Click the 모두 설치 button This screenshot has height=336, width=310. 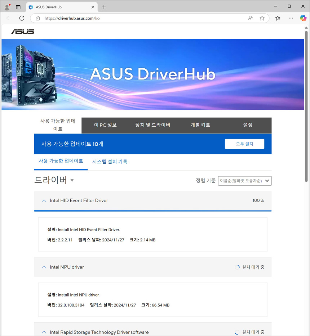pyautogui.click(x=244, y=144)
